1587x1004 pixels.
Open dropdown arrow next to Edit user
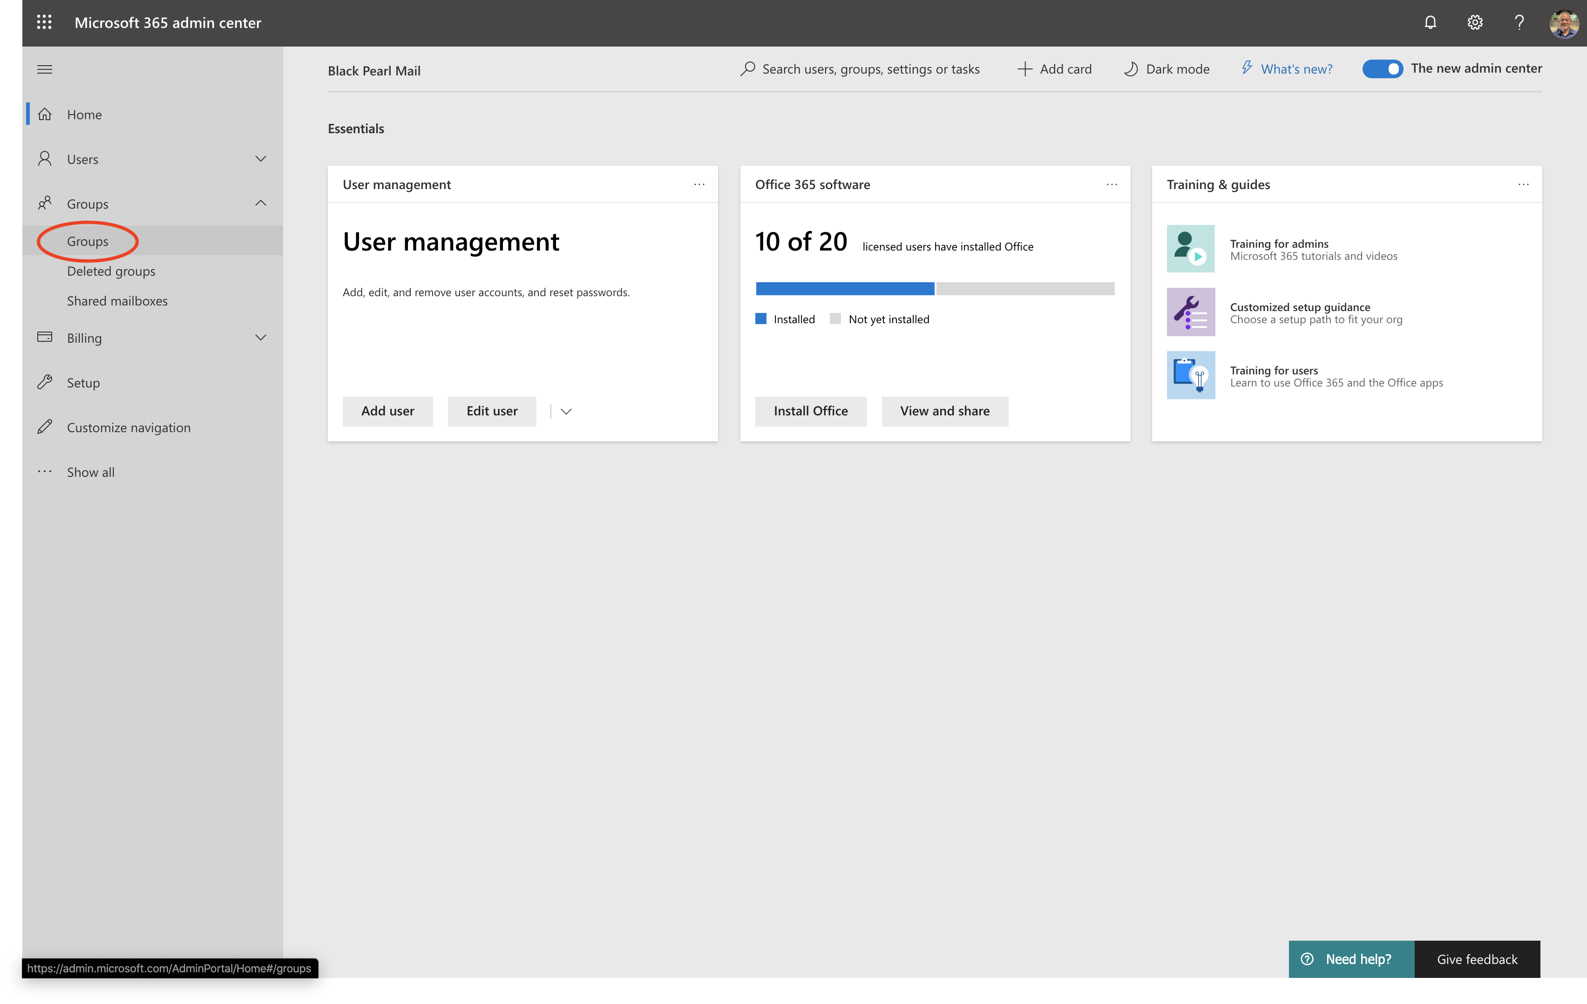[565, 411]
